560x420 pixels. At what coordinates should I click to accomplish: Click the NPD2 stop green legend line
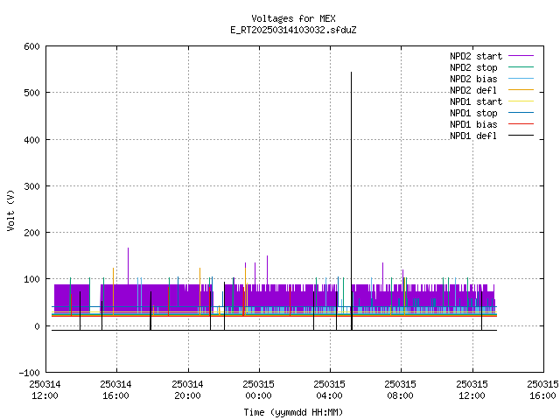coord(521,67)
